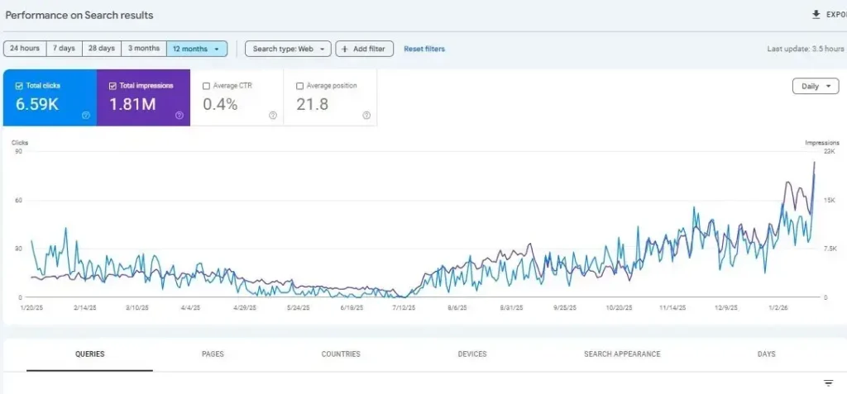Open help icon on Total clicks card
Image resolution: width=847 pixels, height=394 pixels.
(x=86, y=116)
